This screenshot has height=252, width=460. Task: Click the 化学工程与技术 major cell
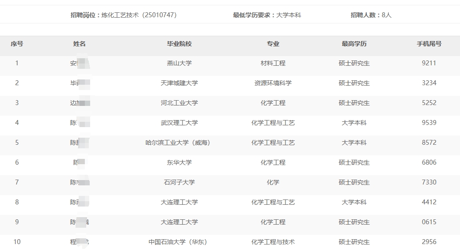(x=273, y=242)
